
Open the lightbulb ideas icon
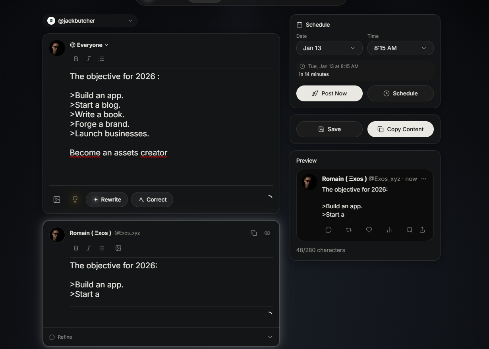[75, 199]
